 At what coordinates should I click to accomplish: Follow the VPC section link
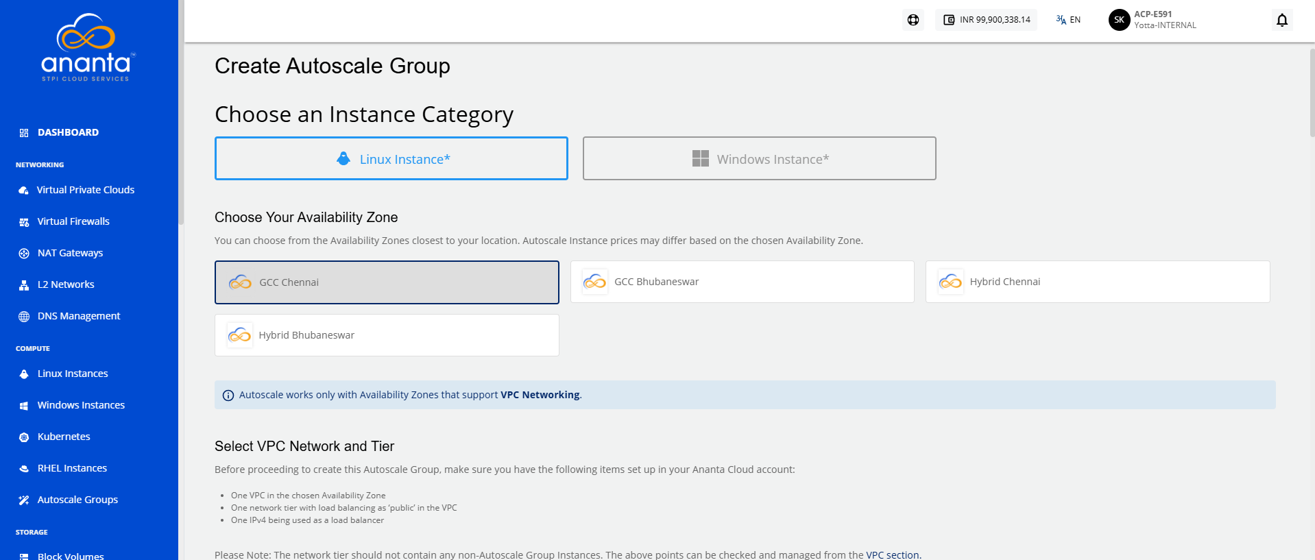point(893,555)
